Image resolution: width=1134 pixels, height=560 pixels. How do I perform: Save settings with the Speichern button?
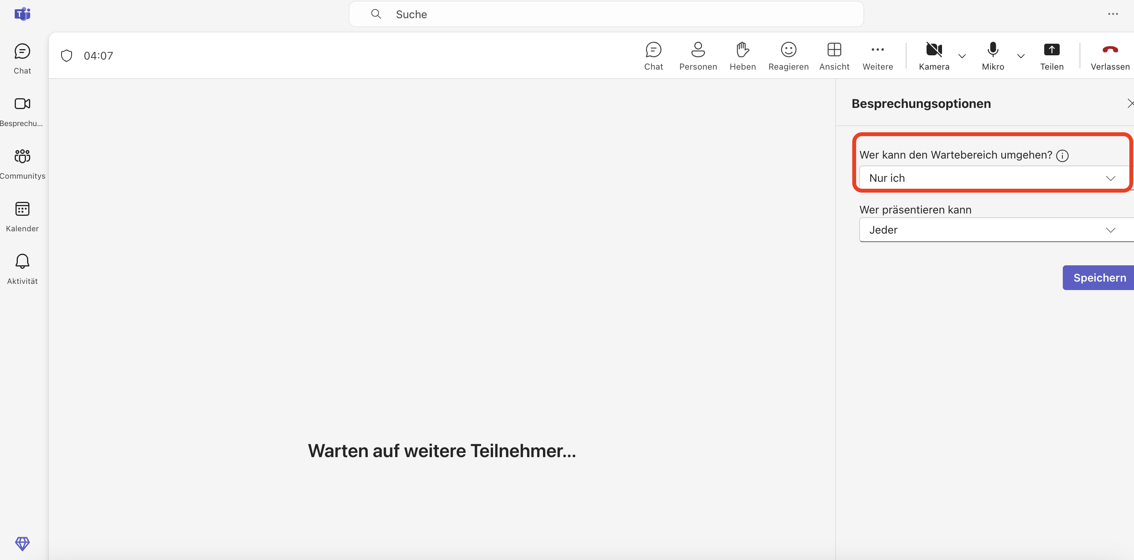(x=1099, y=278)
